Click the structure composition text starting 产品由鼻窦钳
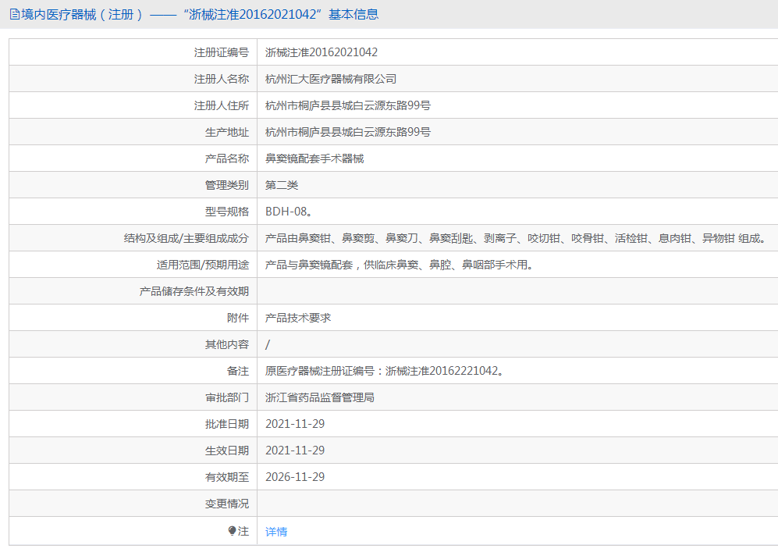 pyautogui.click(x=517, y=238)
